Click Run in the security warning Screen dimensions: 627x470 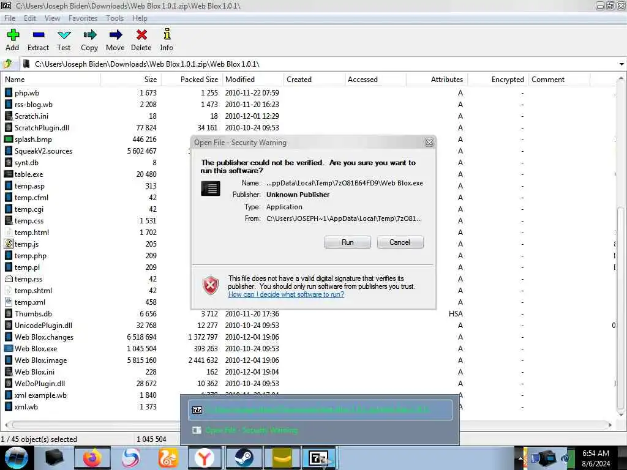click(348, 242)
